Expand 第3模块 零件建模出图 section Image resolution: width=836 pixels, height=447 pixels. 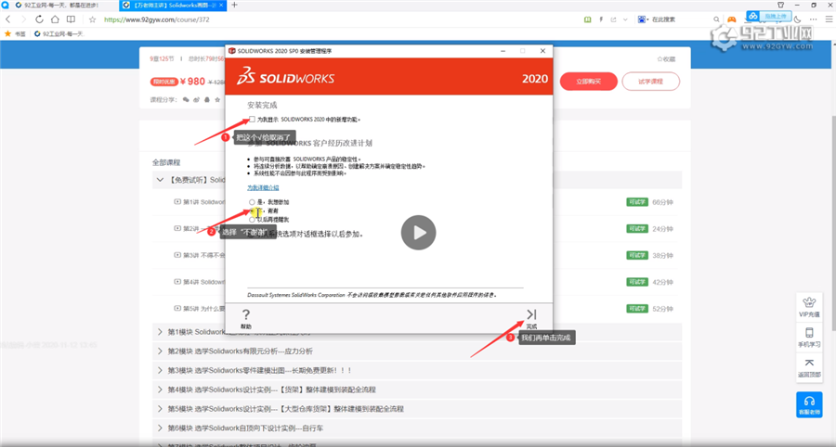160,370
